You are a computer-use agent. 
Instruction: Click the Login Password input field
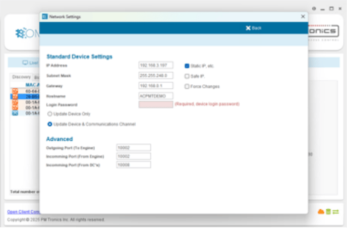click(155, 104)
